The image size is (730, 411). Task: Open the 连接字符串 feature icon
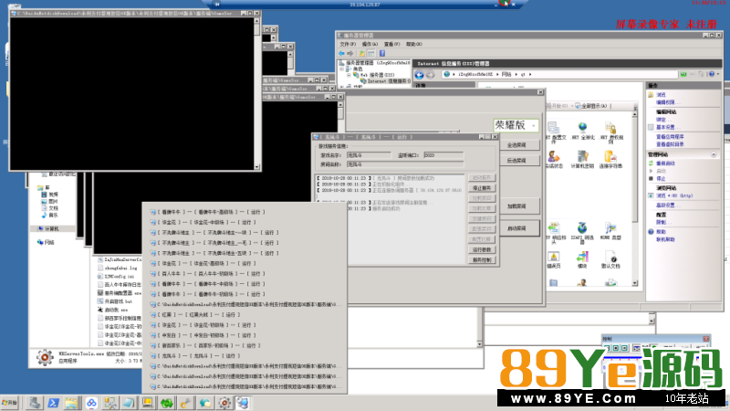(610, 159)
